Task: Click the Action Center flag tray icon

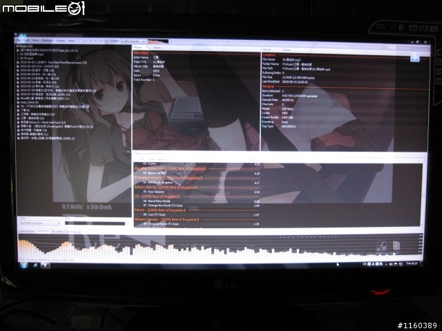Action: [x=396, y=264]
